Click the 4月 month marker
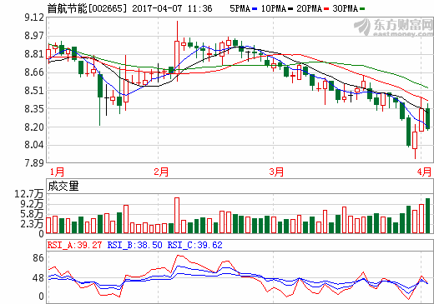The image size is (434, 304). [x=424, y=172]
